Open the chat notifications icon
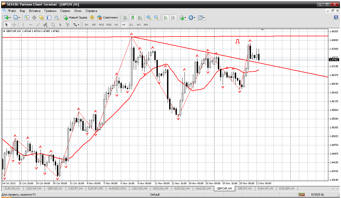The height and width of the screenshot is (198, 341). (336, 17)
